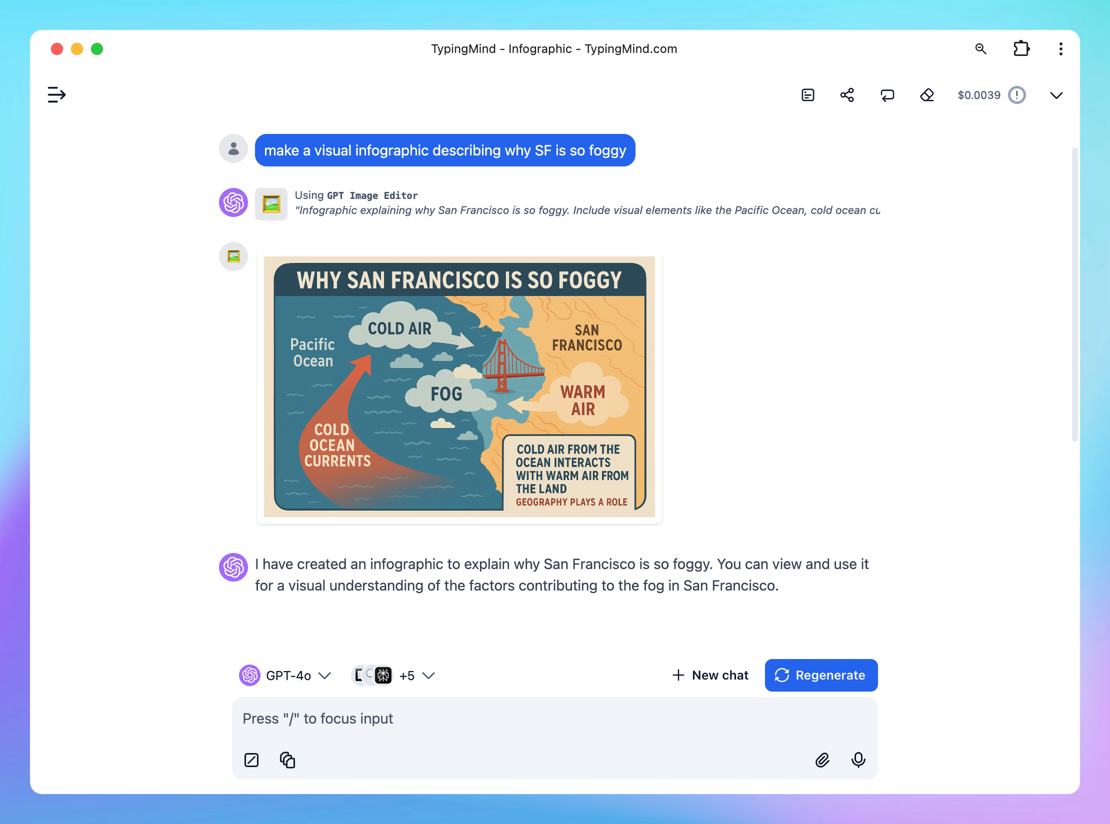Click the thread reply bubble icon

point(887,95)
